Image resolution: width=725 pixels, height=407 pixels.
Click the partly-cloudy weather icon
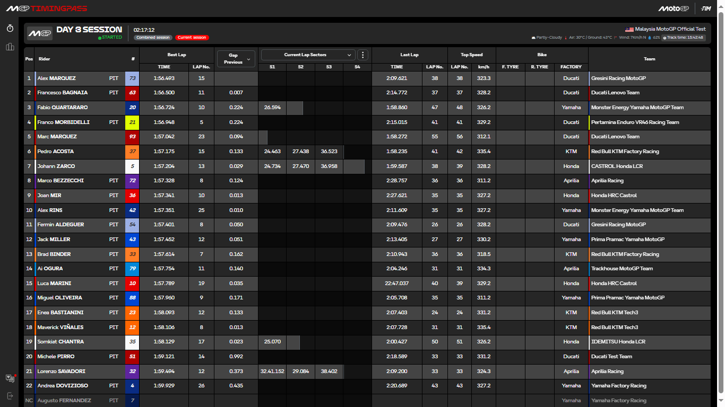(533, 38)
